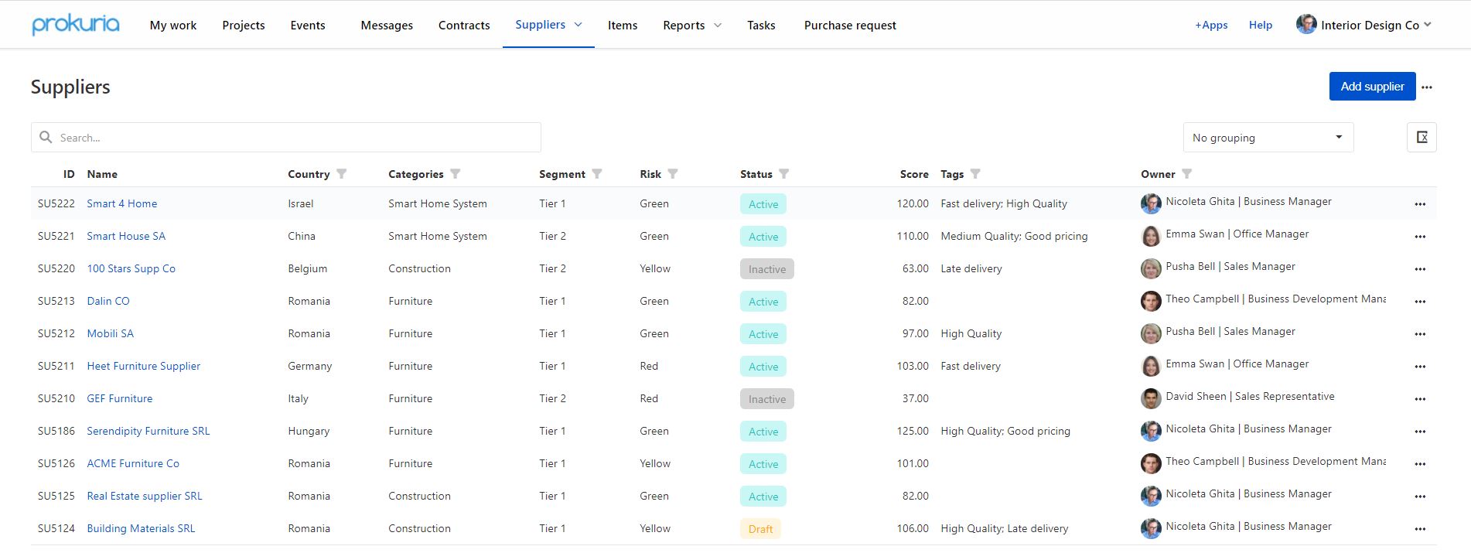Open the No grouping dropdown

1268,138
